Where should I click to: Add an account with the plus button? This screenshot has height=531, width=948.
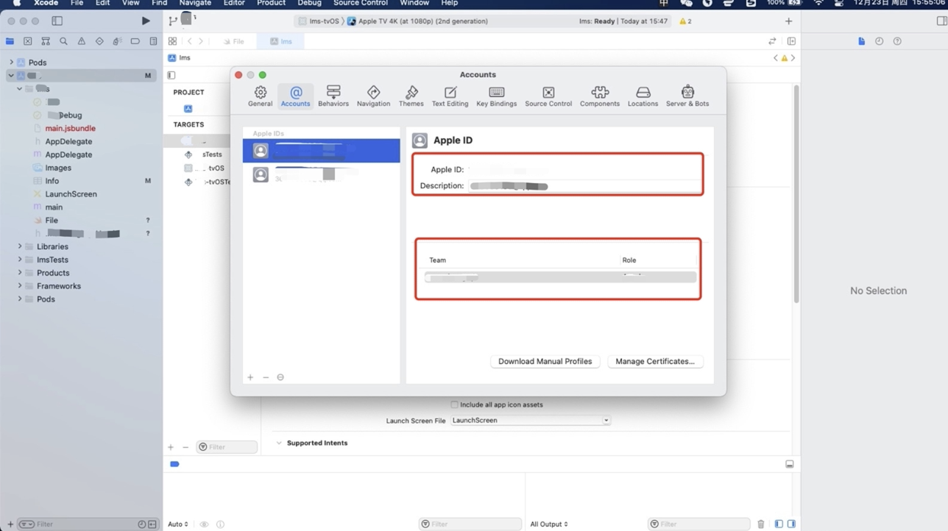pos(250,377)
